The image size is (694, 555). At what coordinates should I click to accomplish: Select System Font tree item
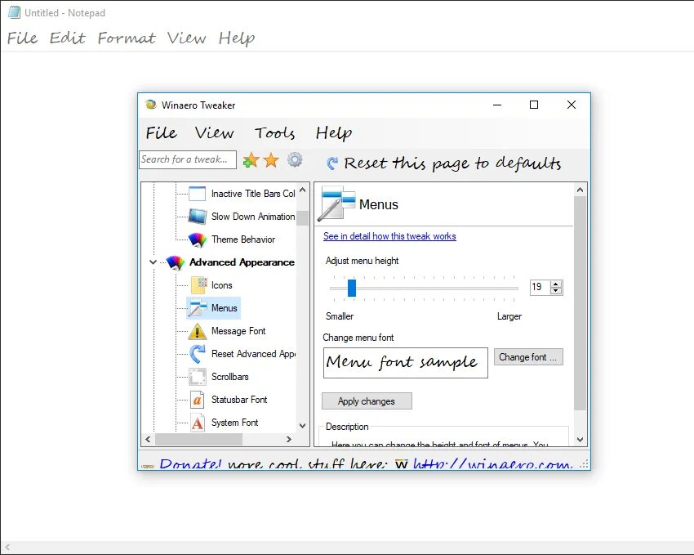(x=234, y=423)
